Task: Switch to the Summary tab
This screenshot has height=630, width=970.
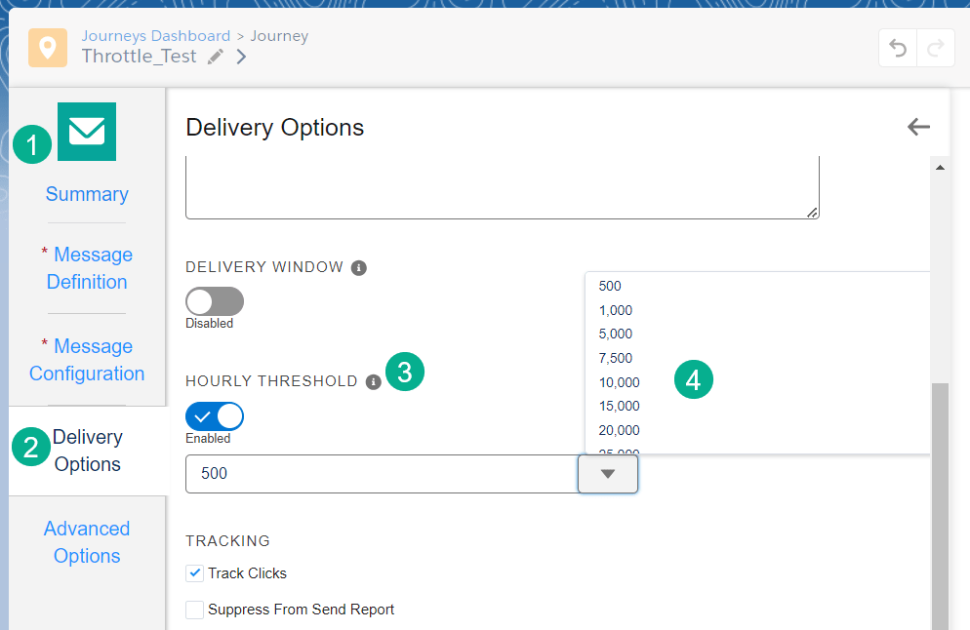Action: point(87,194)
